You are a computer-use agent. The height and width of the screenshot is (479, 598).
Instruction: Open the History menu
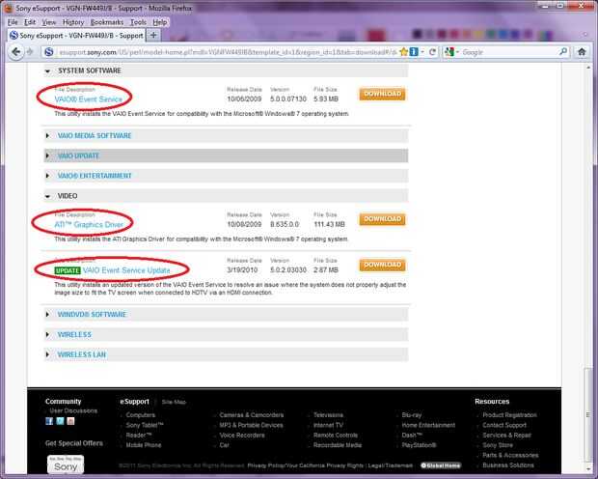point(73,22)
